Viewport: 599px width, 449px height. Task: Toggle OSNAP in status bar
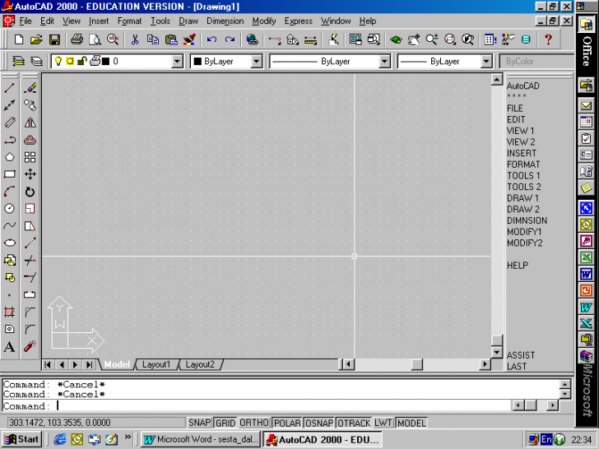tap(319, 423)
